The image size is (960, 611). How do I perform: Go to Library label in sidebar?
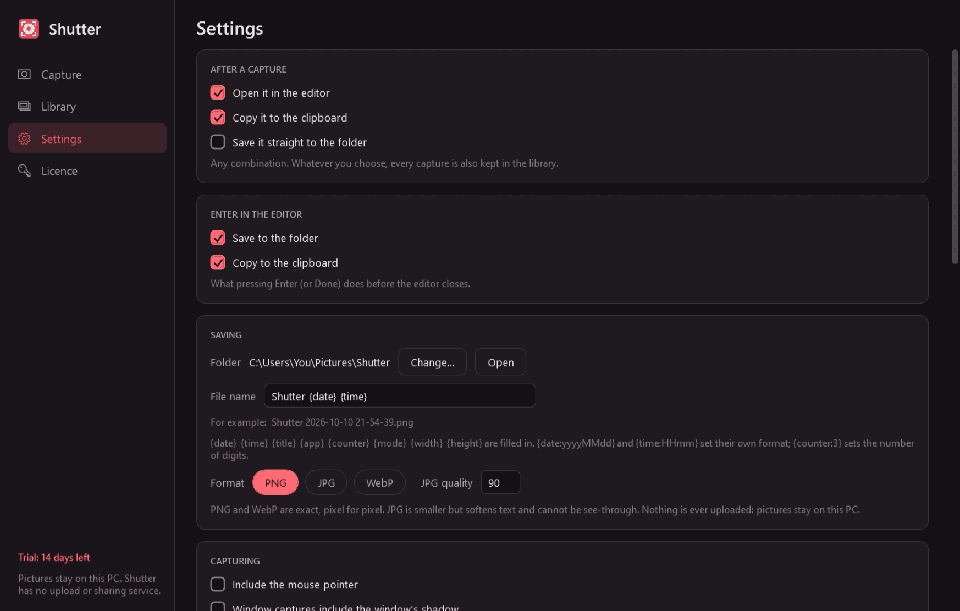[58, 107]
